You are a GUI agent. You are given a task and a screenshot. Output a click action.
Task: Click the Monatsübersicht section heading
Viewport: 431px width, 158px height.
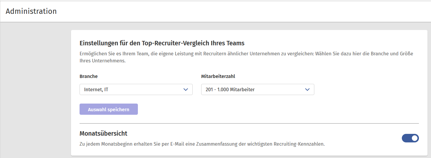[103, 133]
